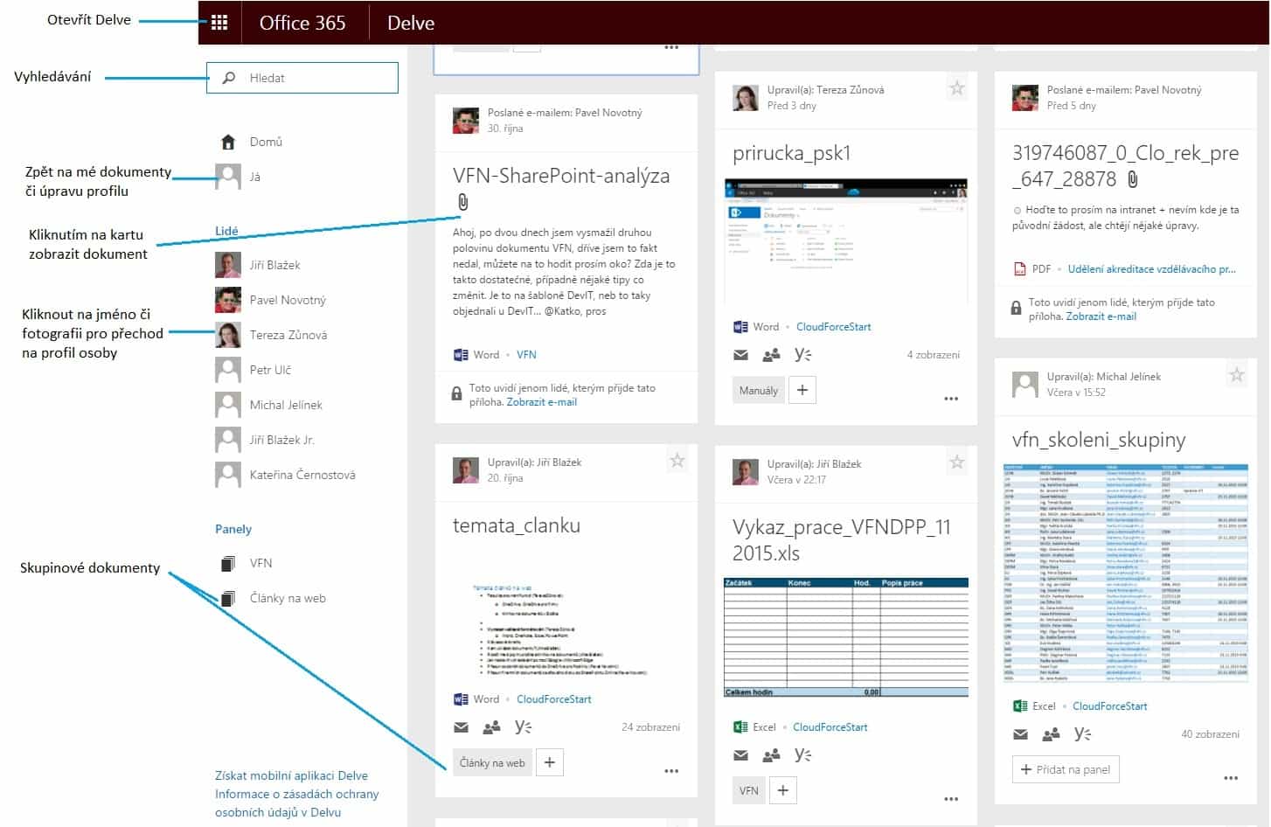Image resolution: width=1271 pixels, height=827 pixels.
Task: Click Yammer icon on Vykaz_prace_VFNDPP card
Action: [802, 754]
